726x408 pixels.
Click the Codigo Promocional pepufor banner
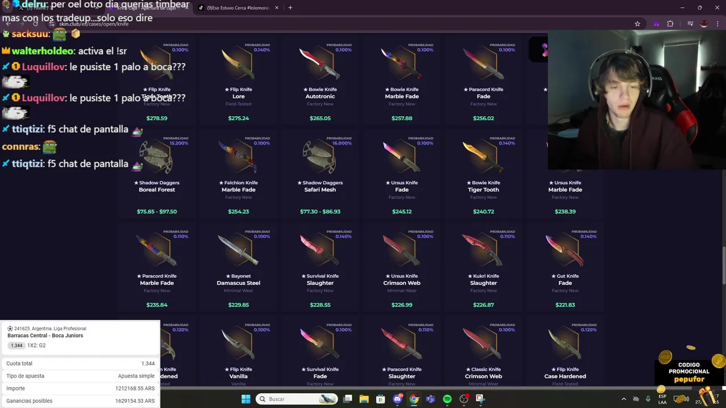(x=689, y=372)
